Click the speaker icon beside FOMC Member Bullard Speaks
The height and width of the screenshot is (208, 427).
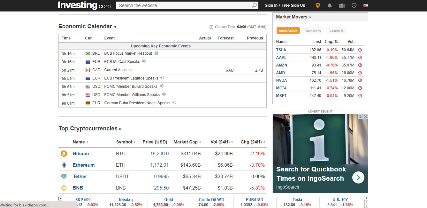[x=162, y=86]
